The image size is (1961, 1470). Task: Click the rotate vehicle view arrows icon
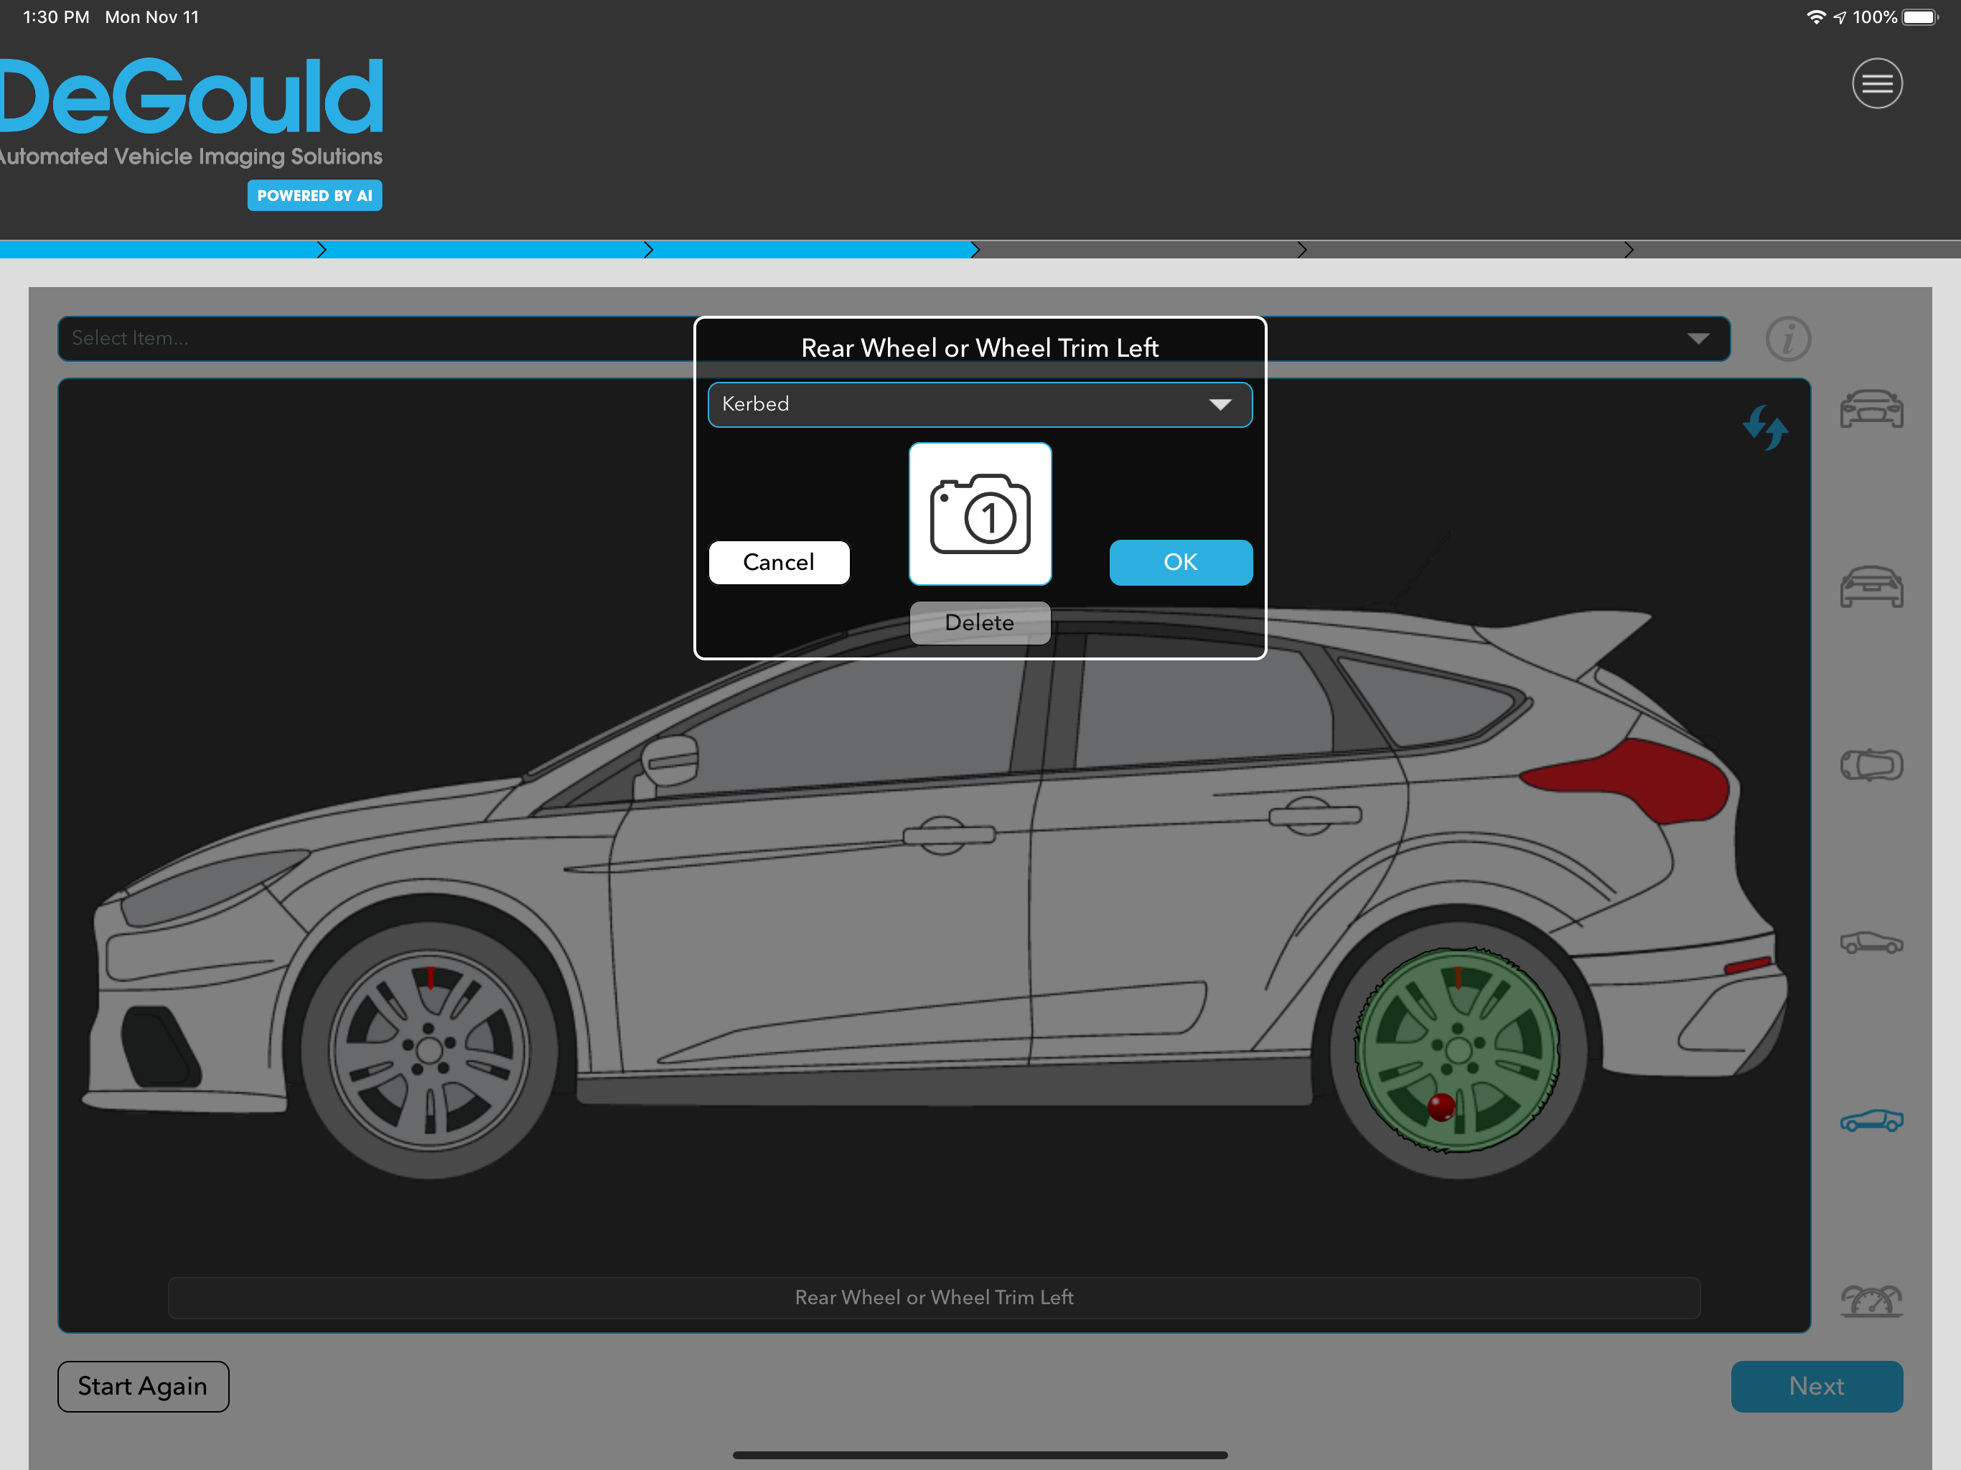1764,427
